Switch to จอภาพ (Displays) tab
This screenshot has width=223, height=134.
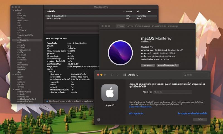tap(130, 26)
